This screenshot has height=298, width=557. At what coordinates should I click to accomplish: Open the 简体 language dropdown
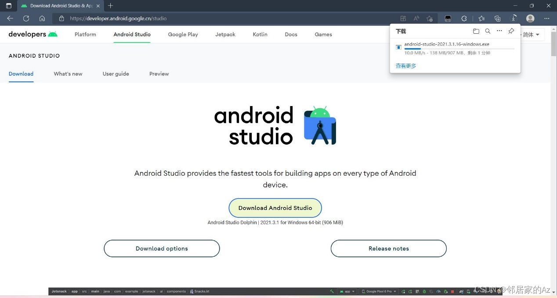pyautogui.click(x=532, y=35)
